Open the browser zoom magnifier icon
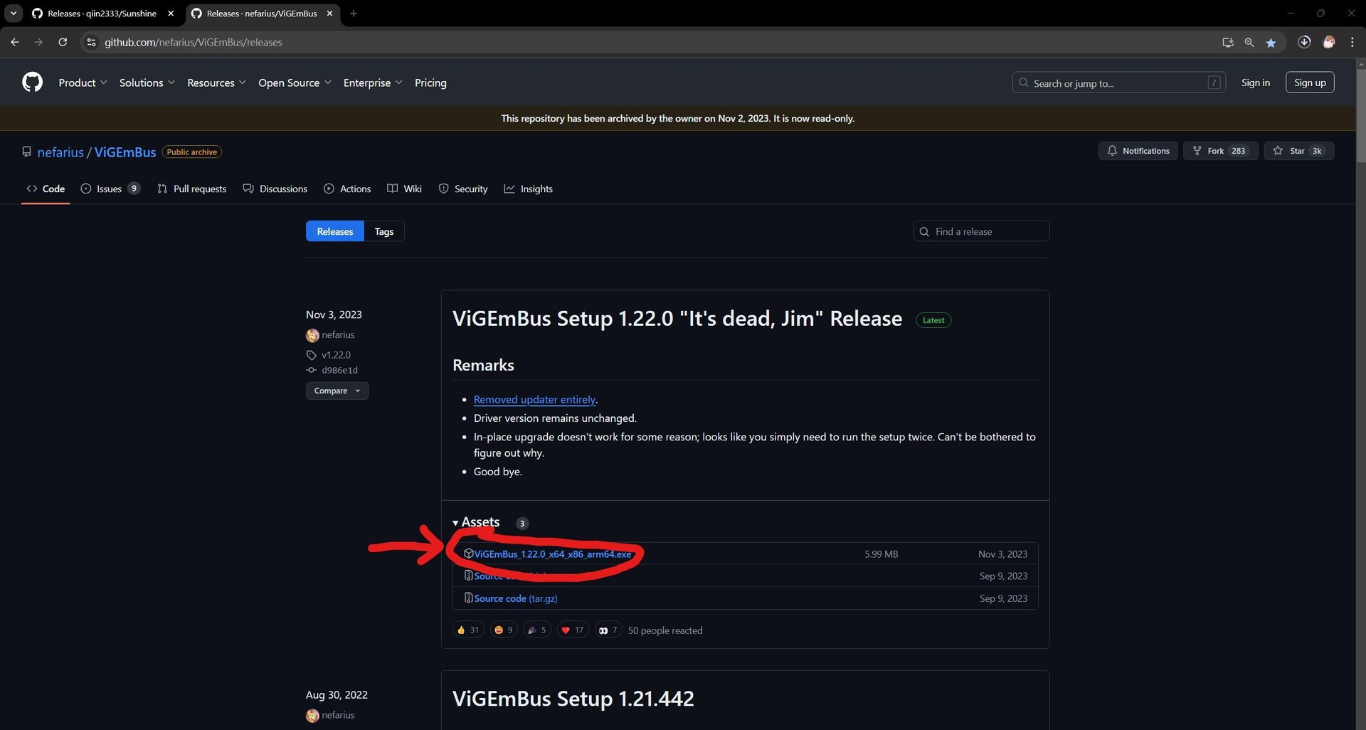1366x730 pixels. tap(1249, 43)
